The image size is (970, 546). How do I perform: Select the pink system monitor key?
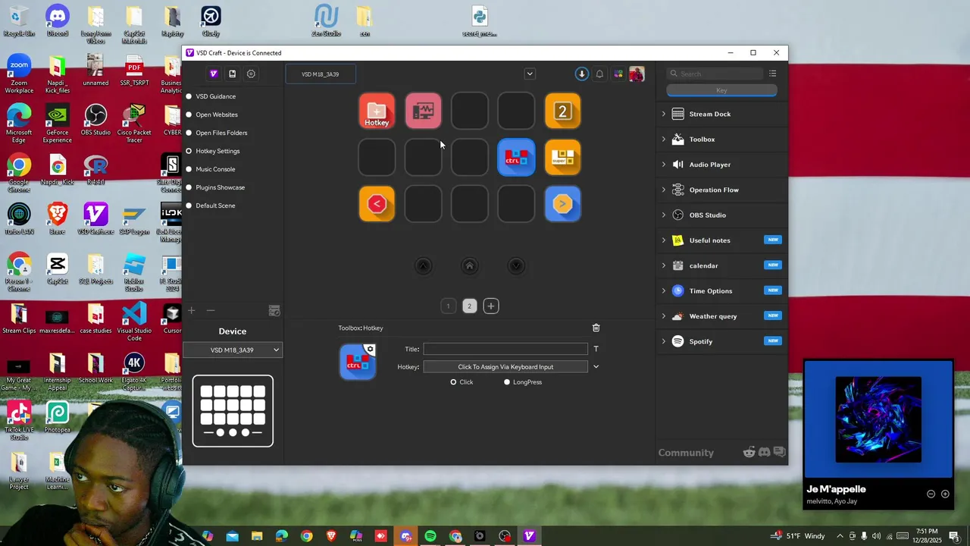423,111
